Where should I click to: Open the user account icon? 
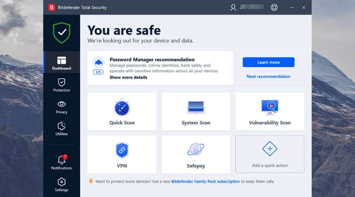coord(233,7)
